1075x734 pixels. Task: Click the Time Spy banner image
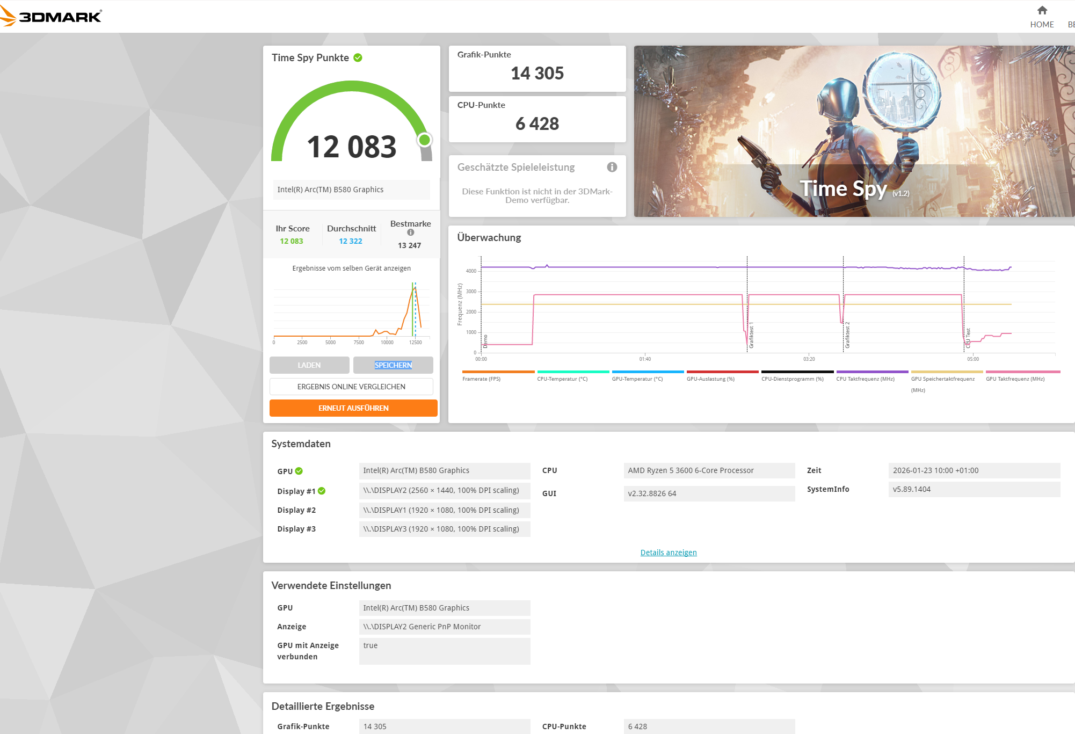[854, 131]
